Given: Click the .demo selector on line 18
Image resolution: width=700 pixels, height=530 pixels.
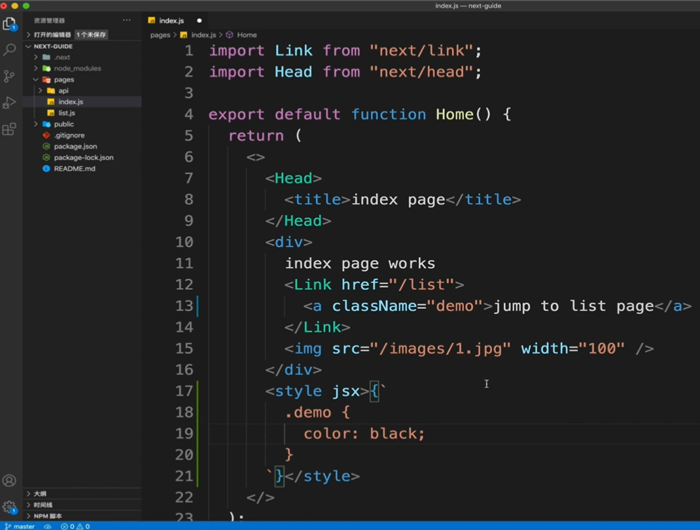Looking at the screenshot, I should (x=308, y=412).
